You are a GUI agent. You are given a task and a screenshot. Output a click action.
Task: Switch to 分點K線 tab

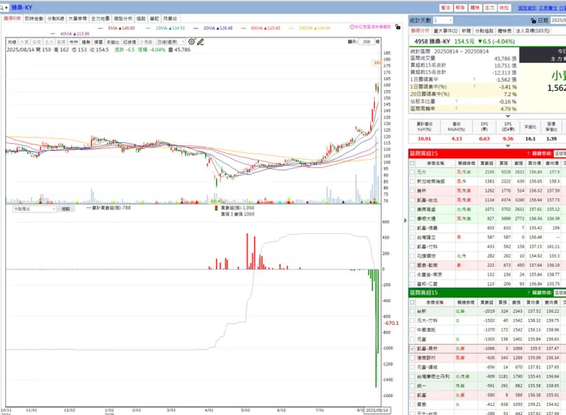pos(56,19)
